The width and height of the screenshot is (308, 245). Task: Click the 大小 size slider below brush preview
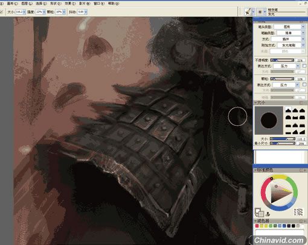283,139
